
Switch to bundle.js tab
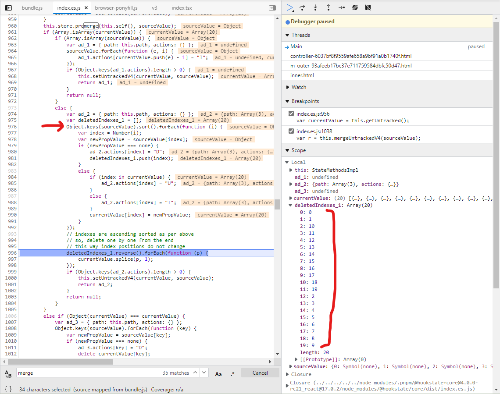[32, 7]
